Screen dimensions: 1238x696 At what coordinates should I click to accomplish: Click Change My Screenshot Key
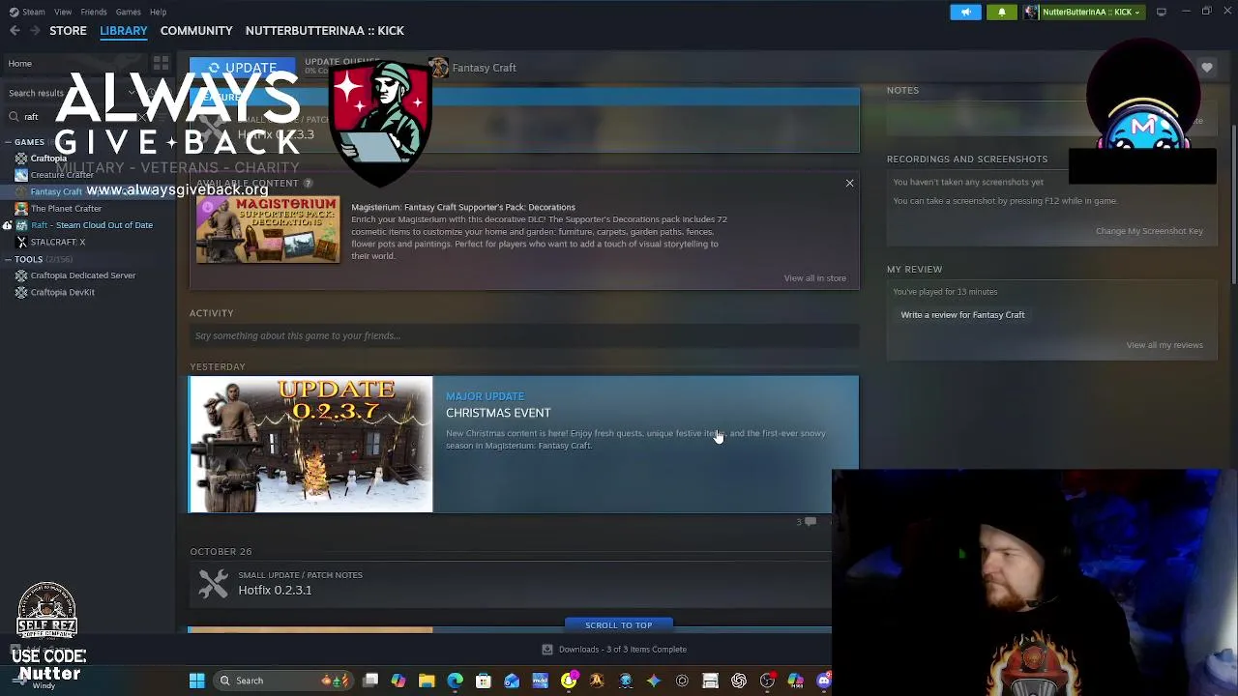pos(1149,231)
